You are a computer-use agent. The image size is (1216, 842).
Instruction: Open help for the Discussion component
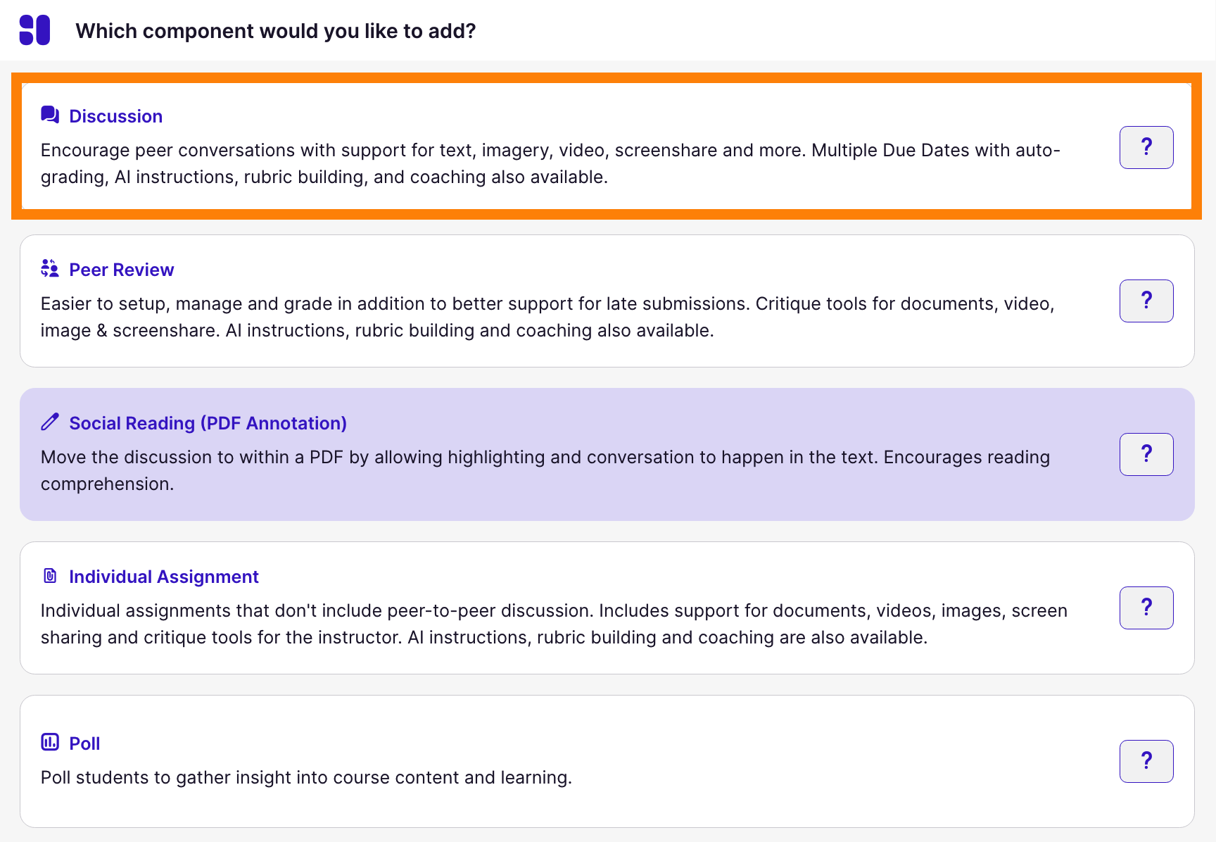pyautogui.click(x=1146, y=147)
